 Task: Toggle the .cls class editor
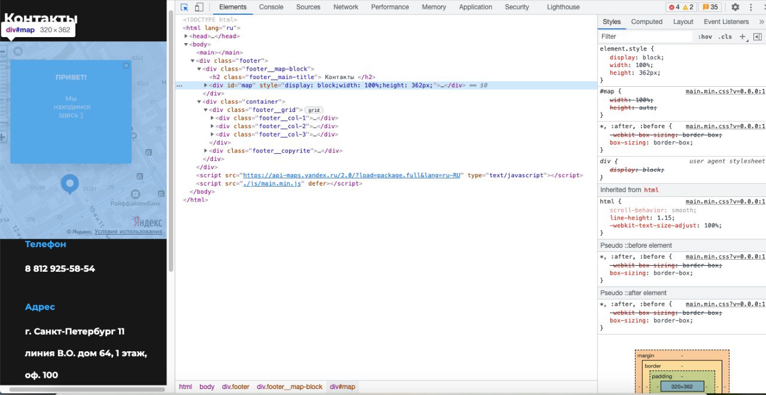pyautogui.click(x=725, y=37)
